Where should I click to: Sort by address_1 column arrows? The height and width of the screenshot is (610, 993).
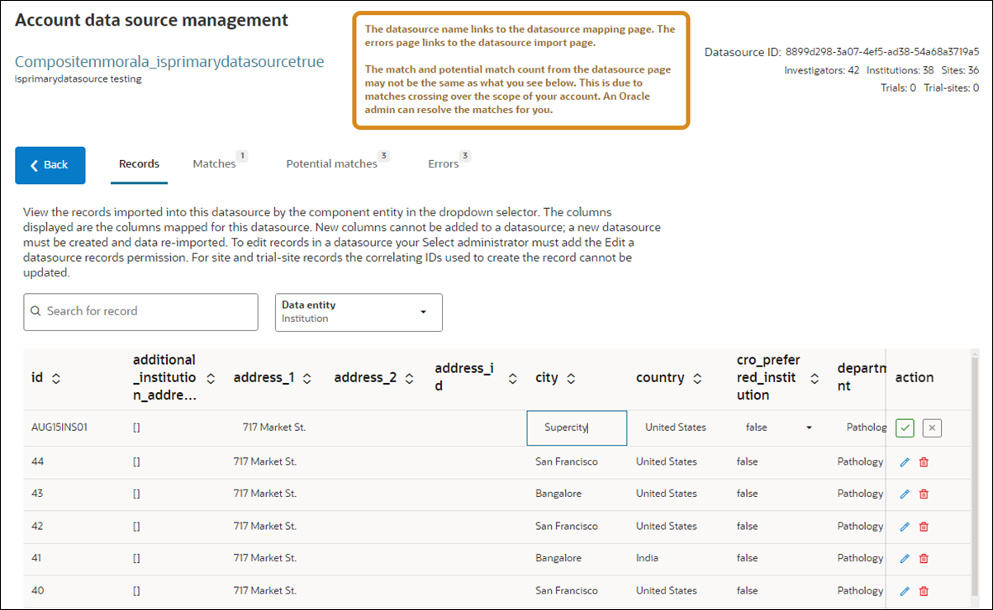click(x=307, y=378)
